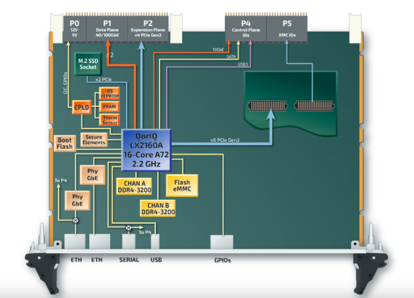Select the Secure Elements block
The image size is (414, 298).
click(x=94, y=140)
